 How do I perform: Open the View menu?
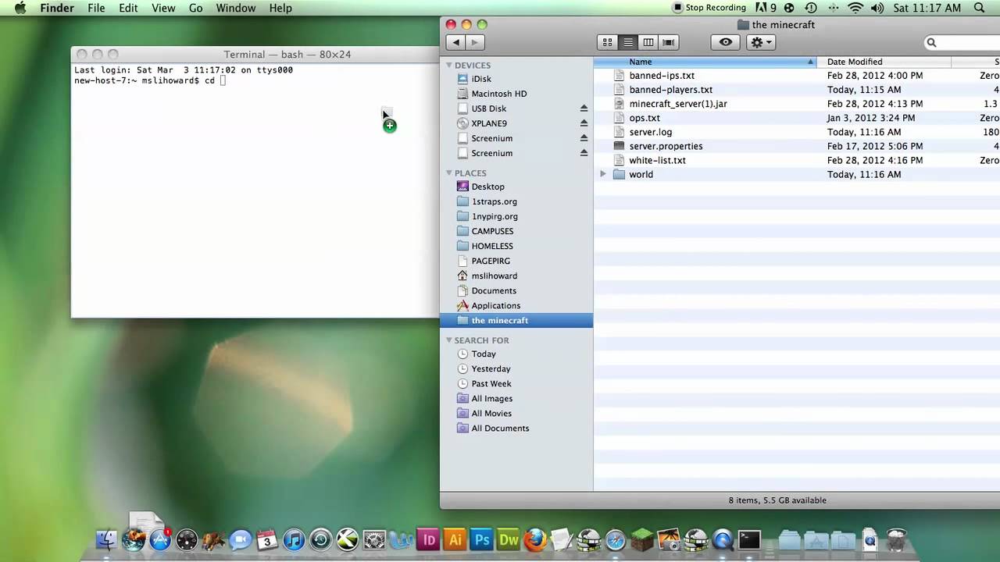[163, 8]
